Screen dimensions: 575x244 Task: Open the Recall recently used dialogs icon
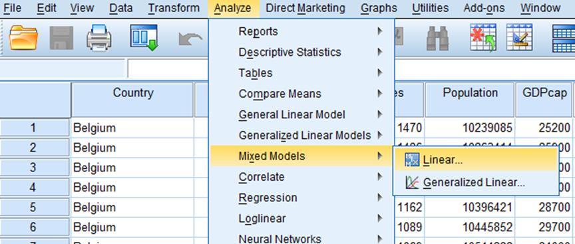[x=144, y=37]
